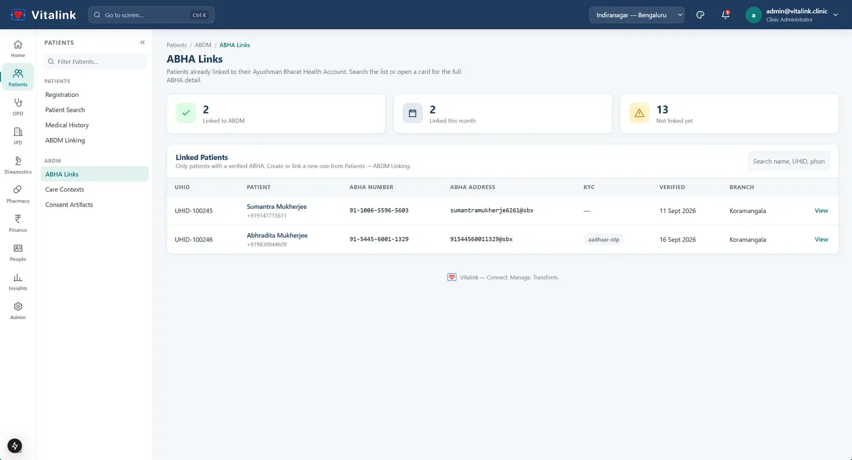Click verified date 11 Sept 2026
The height and width of the screenshot is (460, 852).
tap(677, 211)
